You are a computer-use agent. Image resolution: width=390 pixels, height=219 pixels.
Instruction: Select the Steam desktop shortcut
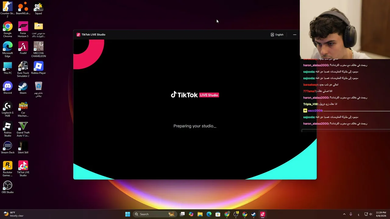point(23,88)
